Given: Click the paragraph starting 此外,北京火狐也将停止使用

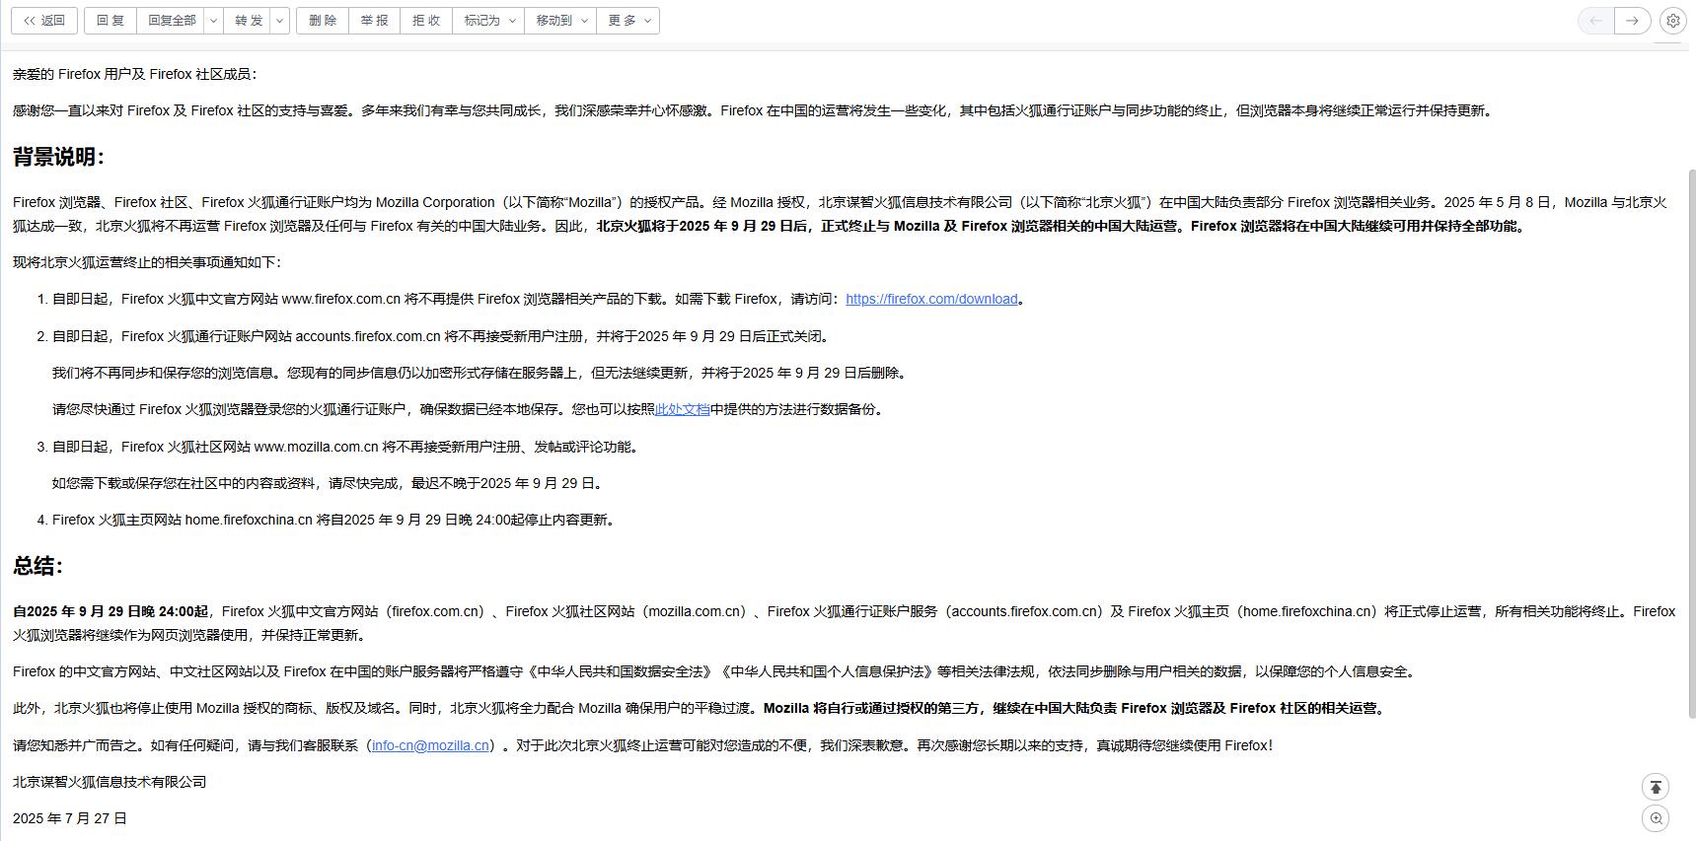Looking at the screenshot, I should coord(701,708).
